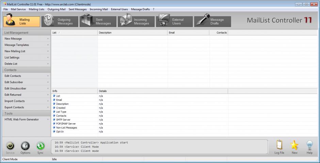
Task: Open the External Users menu
Action: (119, 10)
